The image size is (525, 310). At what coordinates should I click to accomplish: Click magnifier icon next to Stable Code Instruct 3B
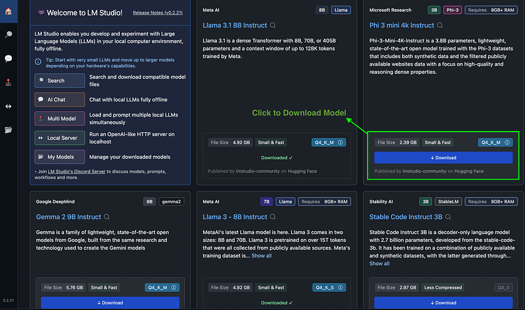click(448, 217)
